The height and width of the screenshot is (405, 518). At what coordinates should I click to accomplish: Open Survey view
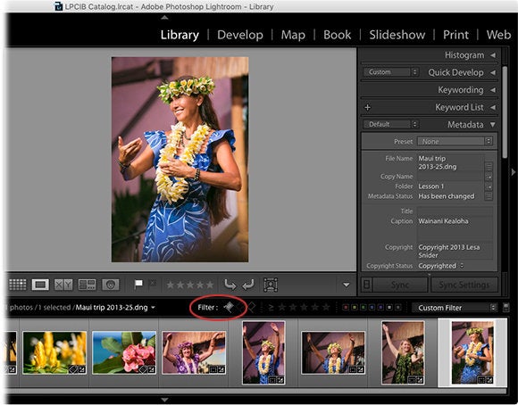[88, 285]
